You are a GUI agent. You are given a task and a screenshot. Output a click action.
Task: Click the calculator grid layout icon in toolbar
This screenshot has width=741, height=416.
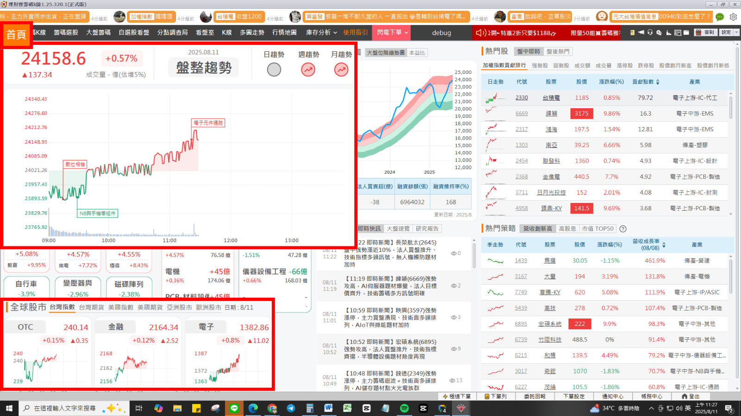pos(678,33)
